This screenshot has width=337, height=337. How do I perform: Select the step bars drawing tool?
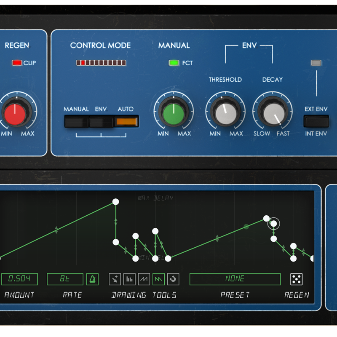(129, 279)
